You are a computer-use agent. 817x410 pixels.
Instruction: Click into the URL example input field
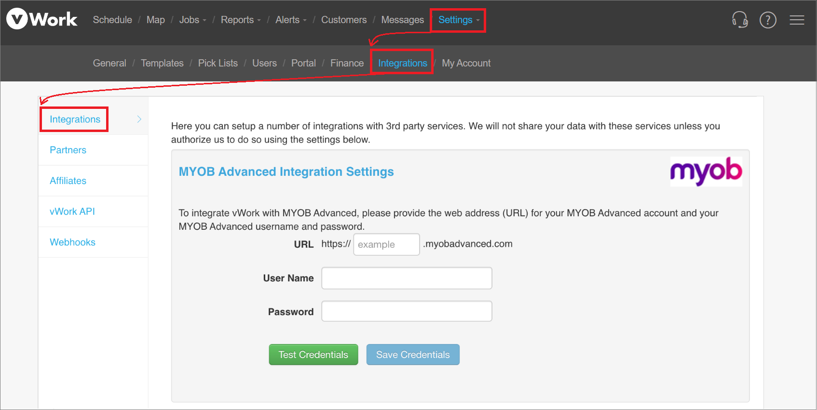click(x=386, y=244)
